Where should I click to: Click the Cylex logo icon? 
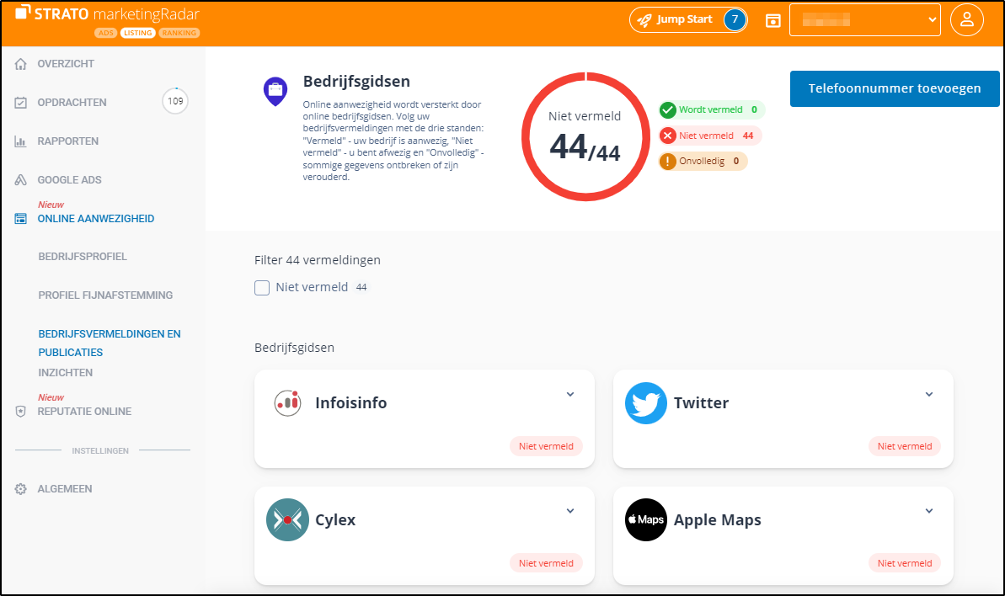point(287,520)
